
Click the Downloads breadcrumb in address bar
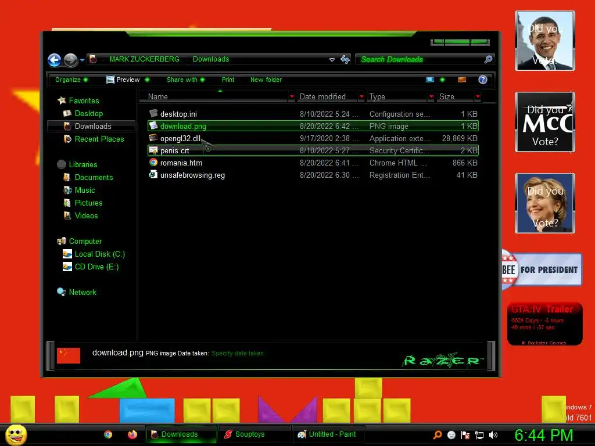click(x=211, y=59)
